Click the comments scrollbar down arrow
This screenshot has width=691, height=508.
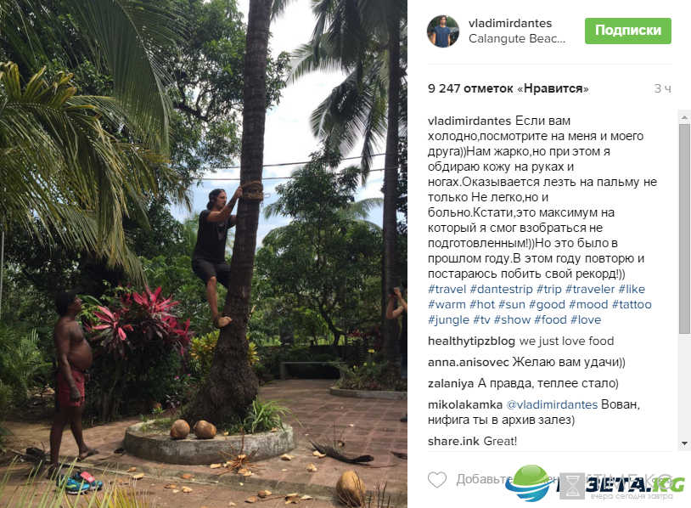(684, 443)
